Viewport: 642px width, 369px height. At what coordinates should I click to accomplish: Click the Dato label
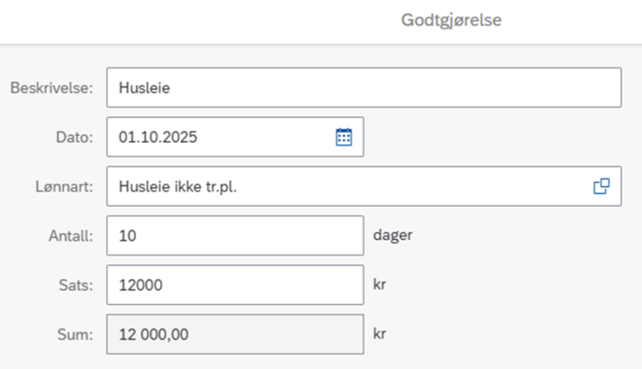[75, 137]
